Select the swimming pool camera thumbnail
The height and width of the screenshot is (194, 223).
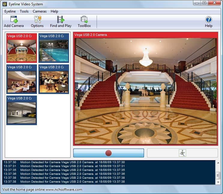pyautogui.click(x=54, y=50)
